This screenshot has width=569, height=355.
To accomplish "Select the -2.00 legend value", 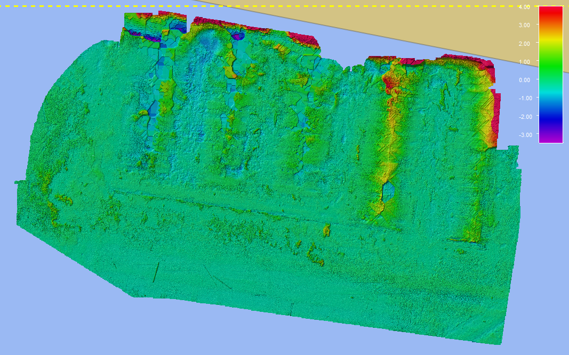I will 524,116.
